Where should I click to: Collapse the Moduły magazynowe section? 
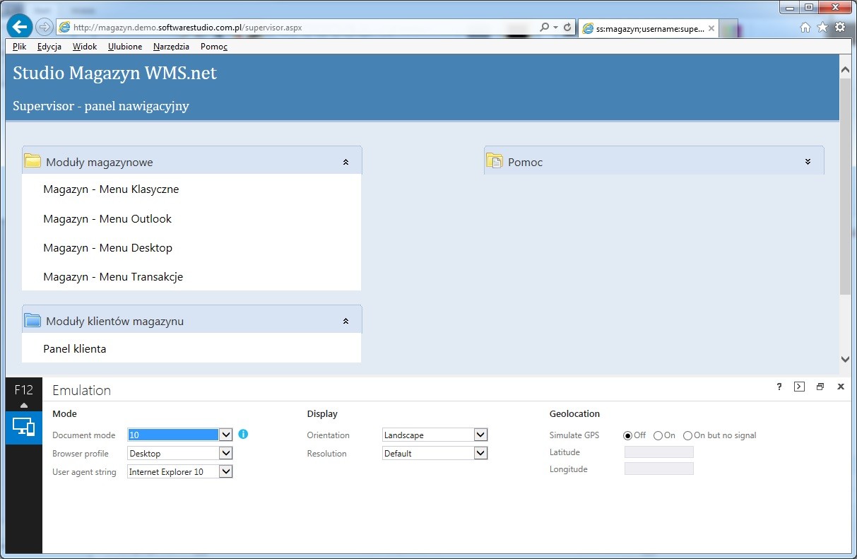(345, 162)
